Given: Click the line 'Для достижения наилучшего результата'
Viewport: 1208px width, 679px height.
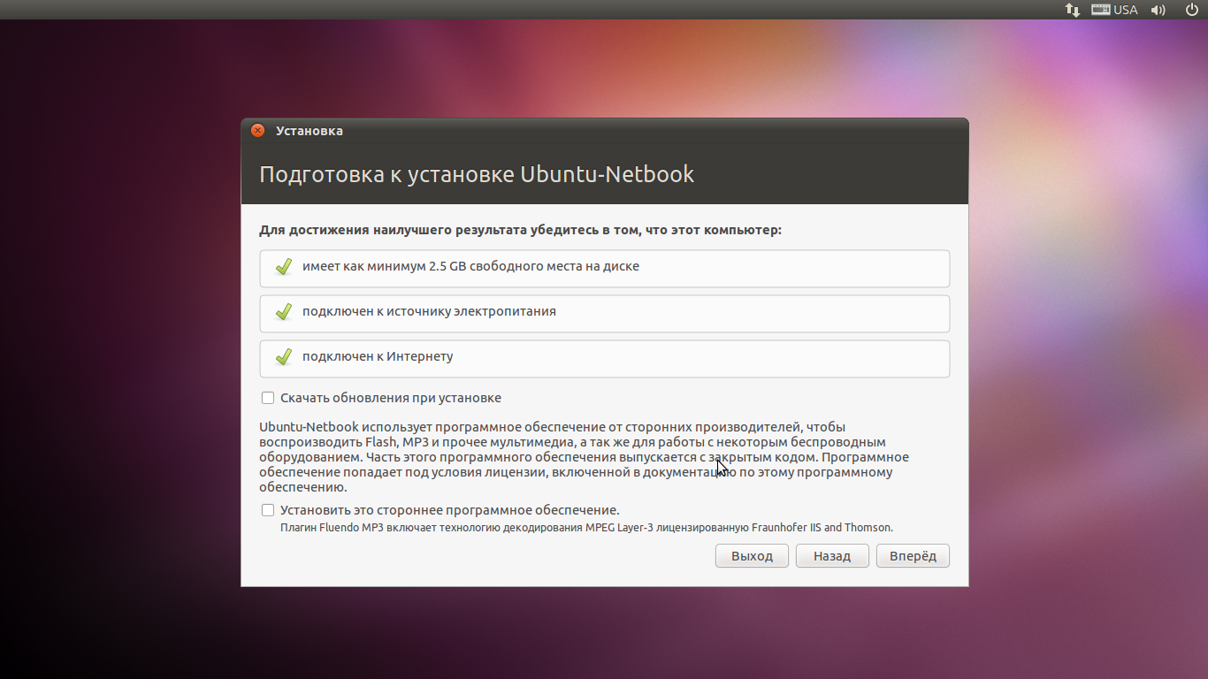Looking at the screenshot, I should (520, 230).
